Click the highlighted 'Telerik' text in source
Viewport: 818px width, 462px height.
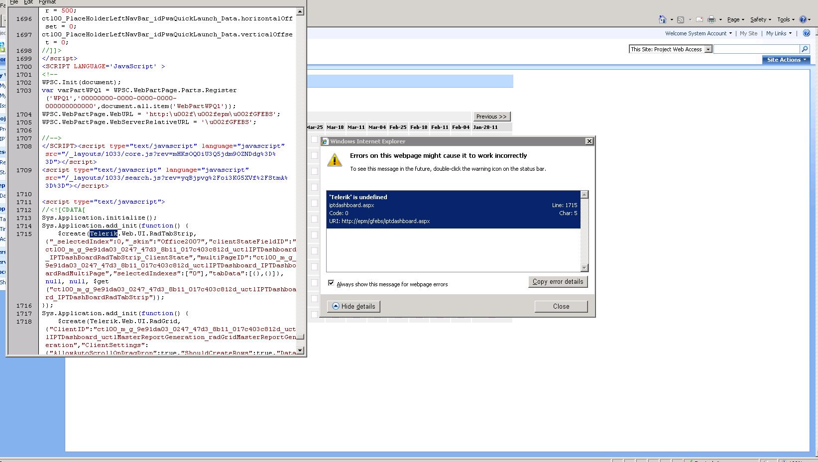[x=104, y=233]
